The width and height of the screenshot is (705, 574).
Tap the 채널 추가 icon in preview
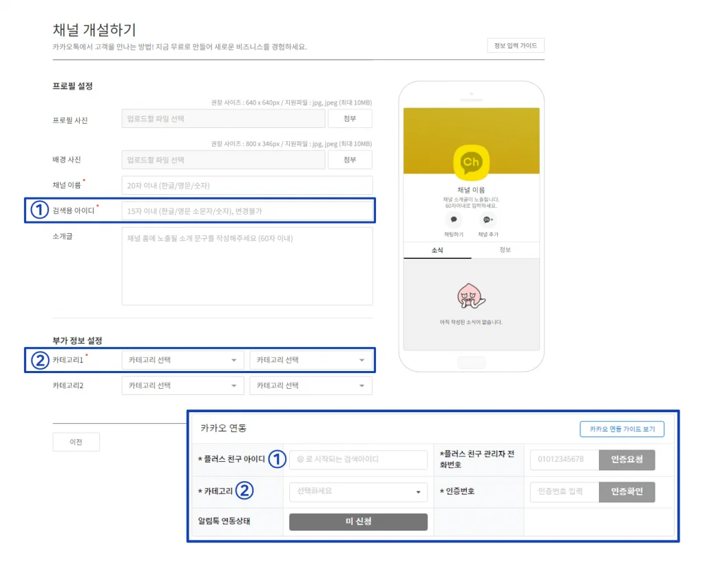[487, 220]
